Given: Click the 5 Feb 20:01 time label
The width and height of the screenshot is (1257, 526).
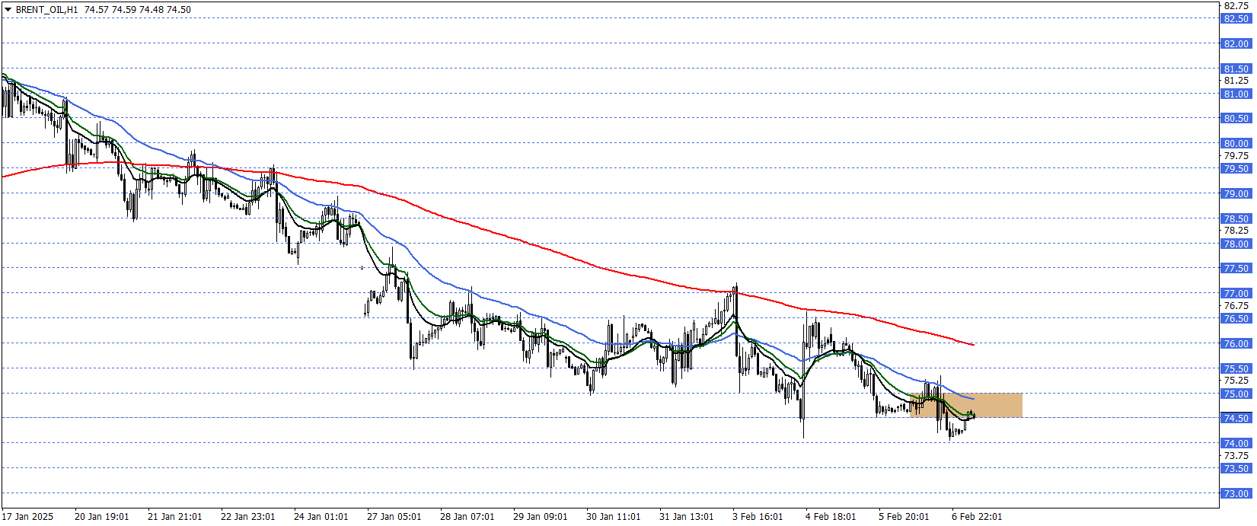Looking at the screenshot, I should tap(904, 516).
